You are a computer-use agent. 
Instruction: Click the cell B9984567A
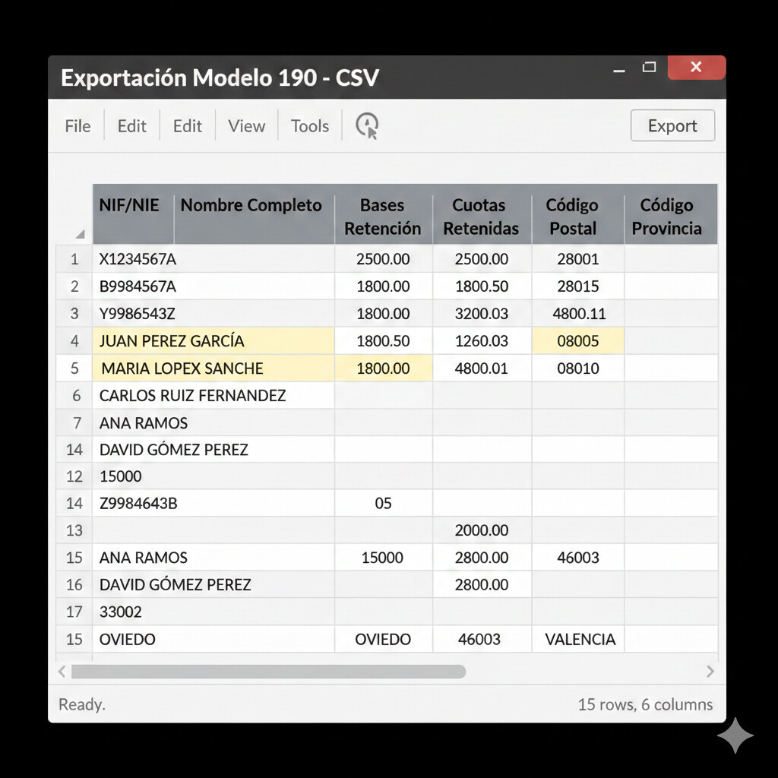(213, 286)
